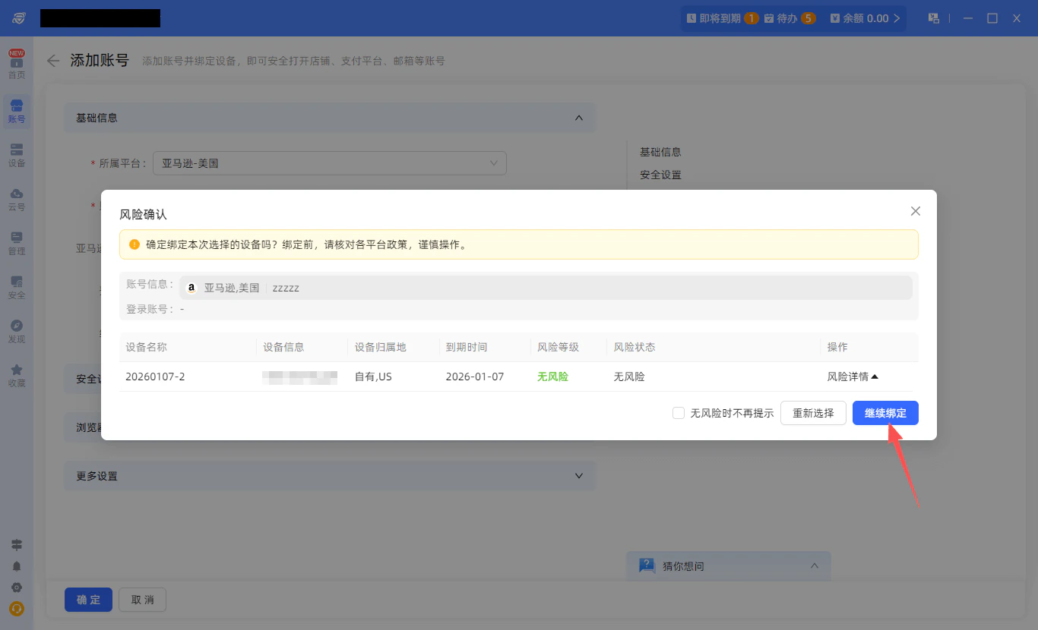The height and width of the screenshot is (630, 1038).
Task: Click the 继续绑定 button
Action: click(x=885, y=413)
